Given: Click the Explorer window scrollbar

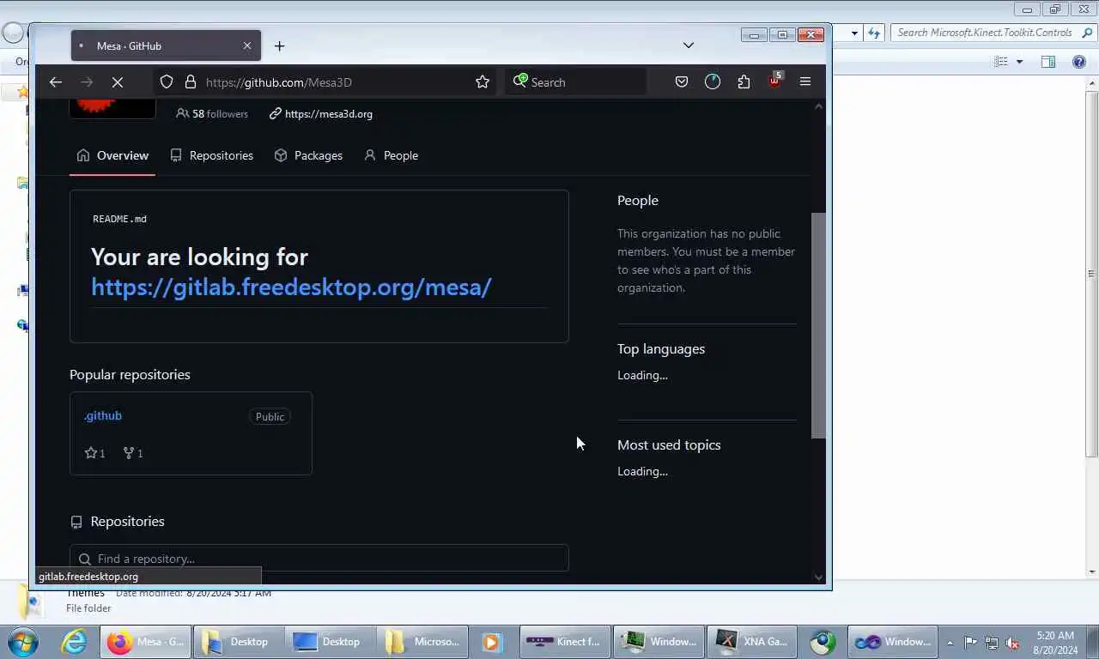Looking at the screenshot, I should (x=1092, y=275).
